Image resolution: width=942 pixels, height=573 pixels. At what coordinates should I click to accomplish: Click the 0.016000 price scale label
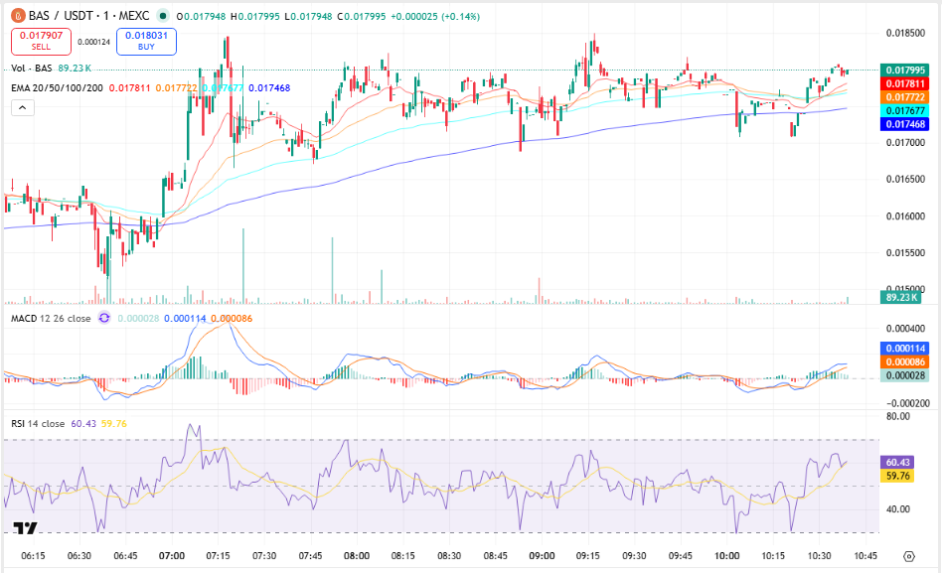[x=905, y=216]
